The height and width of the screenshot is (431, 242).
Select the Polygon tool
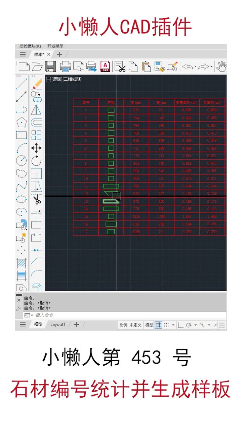pyautogui.click(x=22, y=122)
